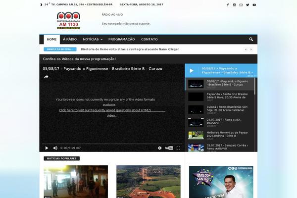Click the video title Paysandu x Figueirense

pos(102,69)
